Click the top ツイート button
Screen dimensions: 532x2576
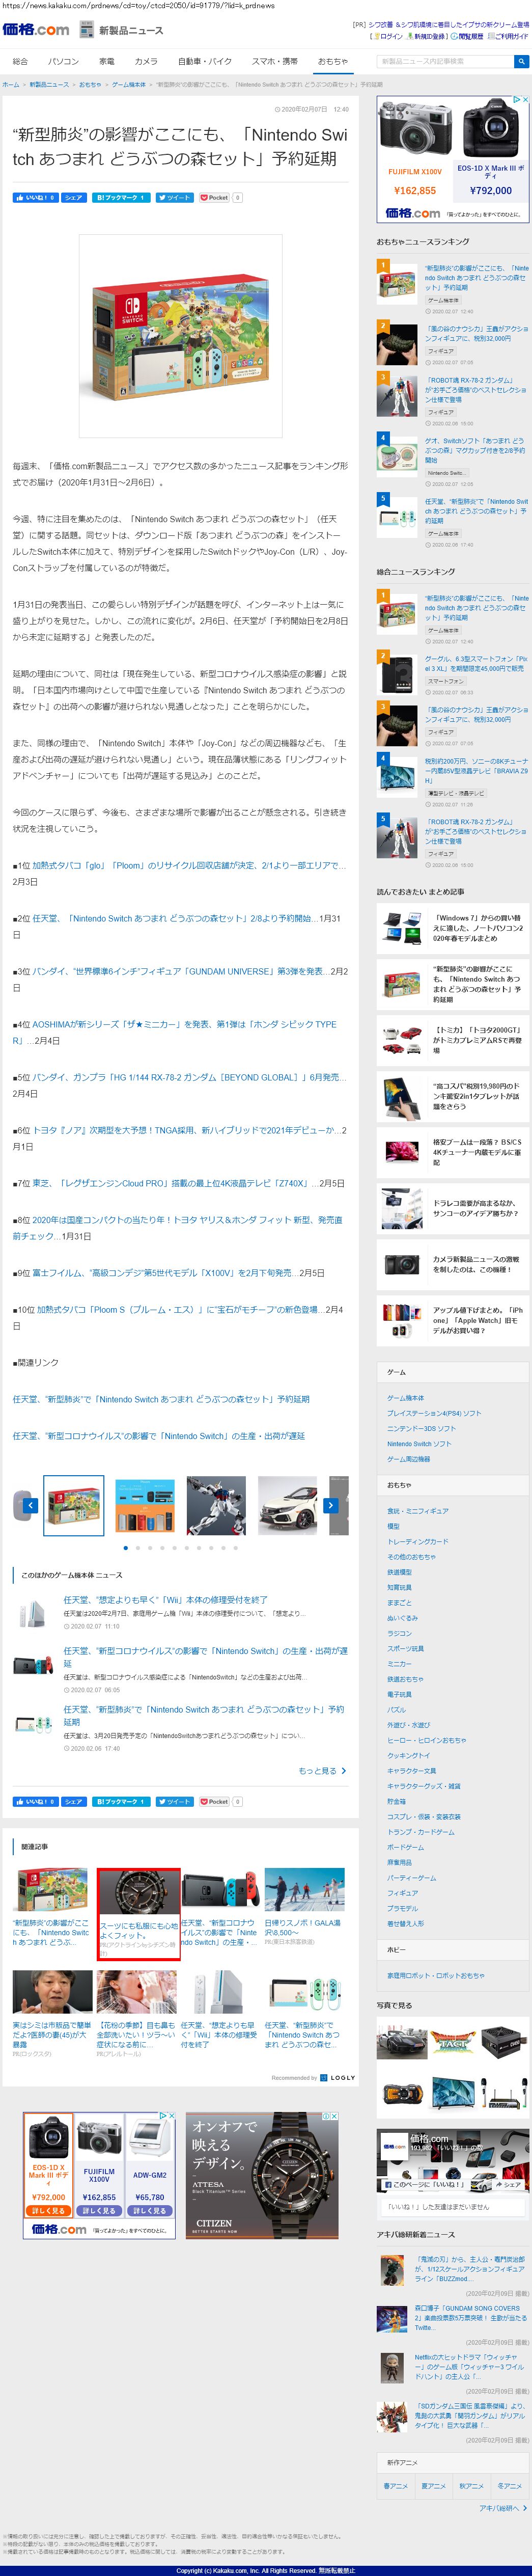pos(175,198)
